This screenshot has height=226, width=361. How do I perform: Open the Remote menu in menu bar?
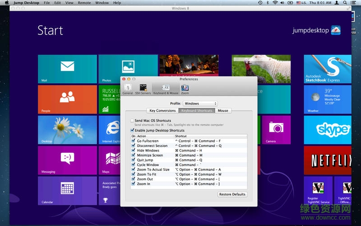click(84, 3)
